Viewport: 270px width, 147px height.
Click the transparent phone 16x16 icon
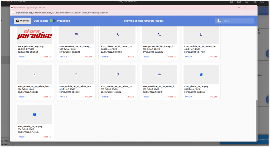pos(118,34)
